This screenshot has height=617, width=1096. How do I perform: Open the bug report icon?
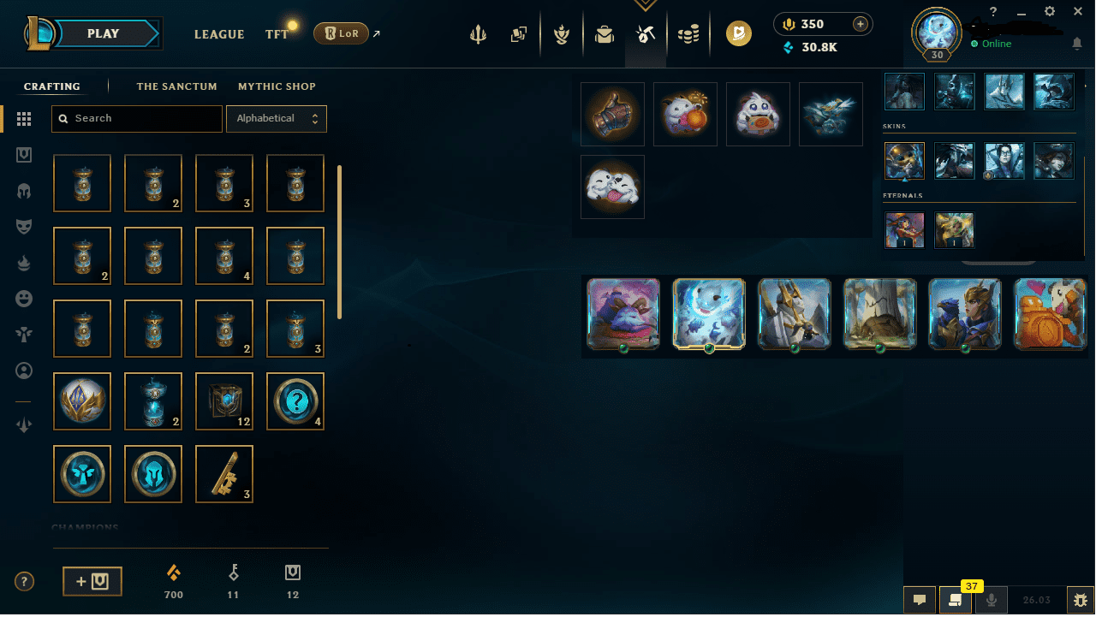(1079, 600)
